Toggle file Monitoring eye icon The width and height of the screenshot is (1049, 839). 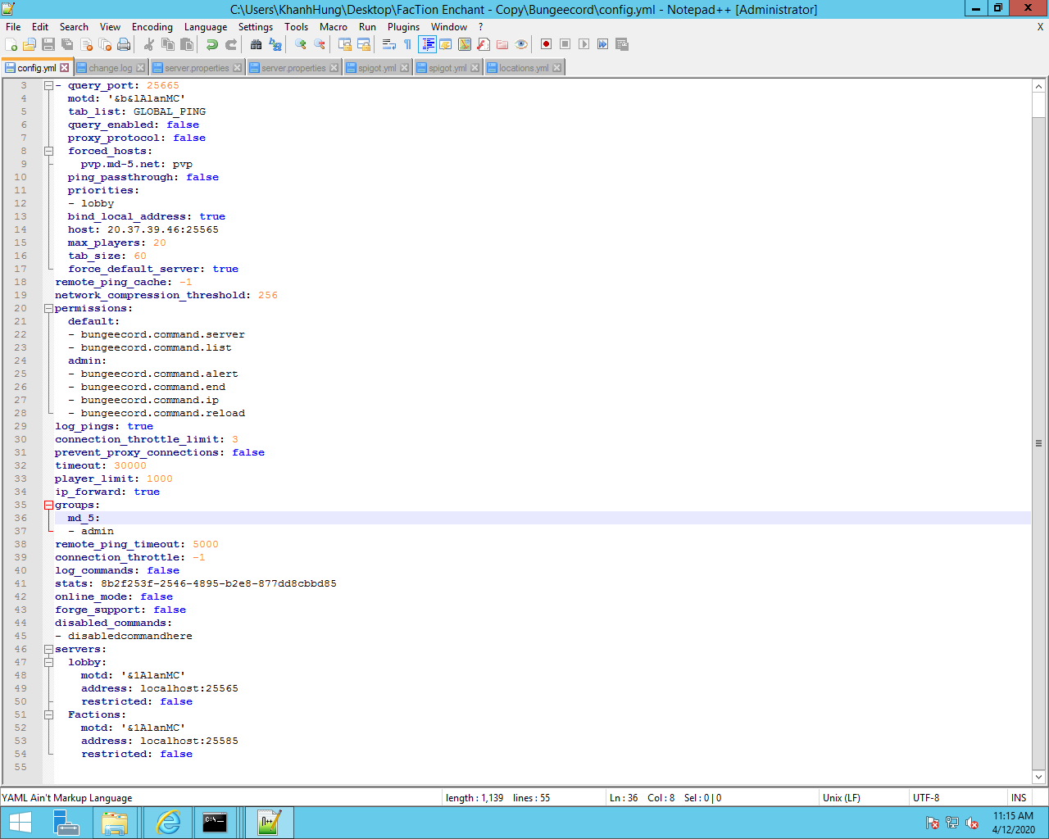pos(521,44)
